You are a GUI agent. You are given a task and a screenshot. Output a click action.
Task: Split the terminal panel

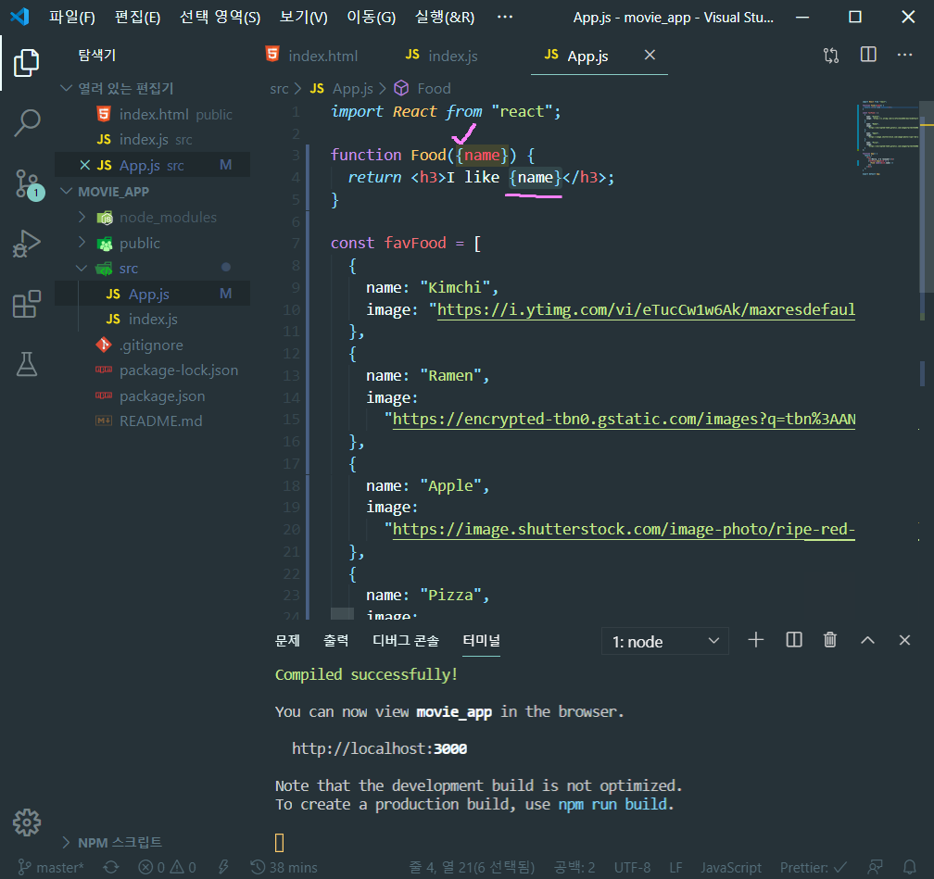coord(794,640)
